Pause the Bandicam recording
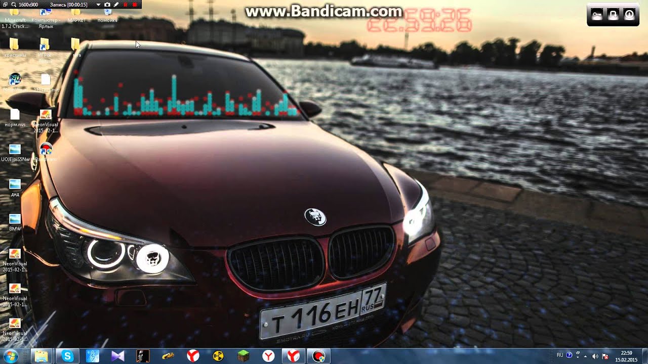The height and width of the screenshot is (364, 648). click(125, 5)
